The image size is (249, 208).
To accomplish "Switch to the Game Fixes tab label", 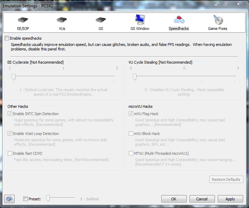I will pyautogui.click(x=218, y=29).
